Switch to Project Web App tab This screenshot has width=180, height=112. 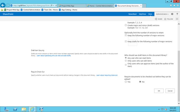tap(72, 6)
